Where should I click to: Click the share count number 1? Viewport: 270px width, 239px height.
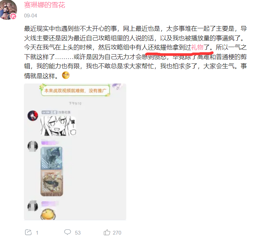(x=37, y=233)
